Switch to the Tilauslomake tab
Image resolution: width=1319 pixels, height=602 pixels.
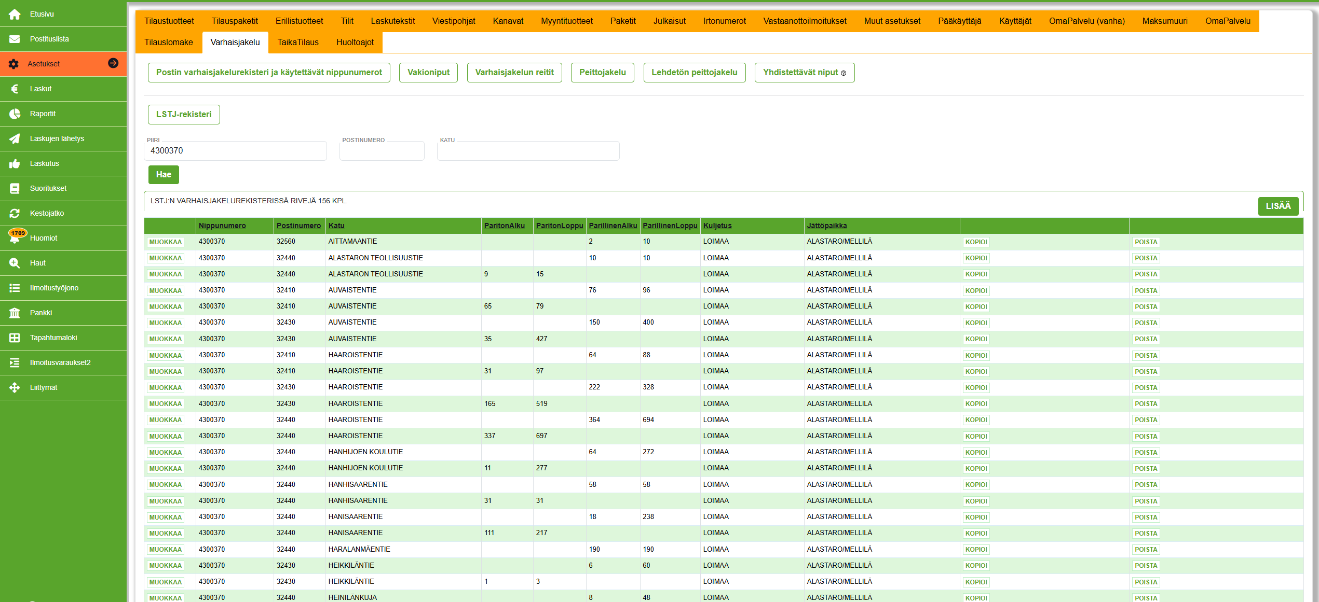point(169,42)
